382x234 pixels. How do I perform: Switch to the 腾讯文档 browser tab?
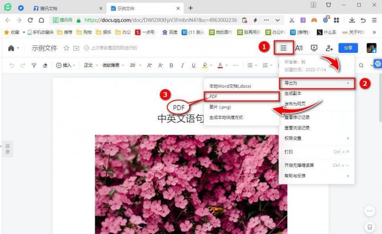click(x=67, y=8)
